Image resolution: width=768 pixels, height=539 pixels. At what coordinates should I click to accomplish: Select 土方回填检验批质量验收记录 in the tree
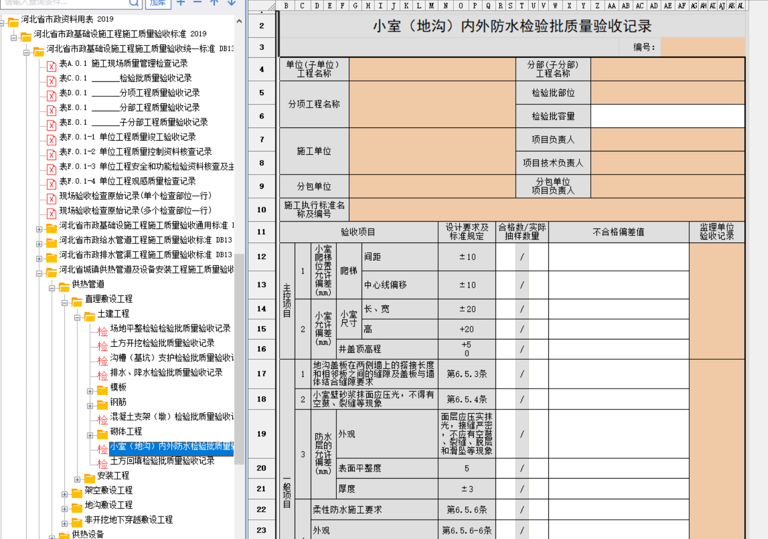point(162,461)
